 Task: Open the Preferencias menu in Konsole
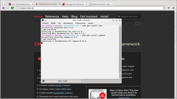[80, 23]
